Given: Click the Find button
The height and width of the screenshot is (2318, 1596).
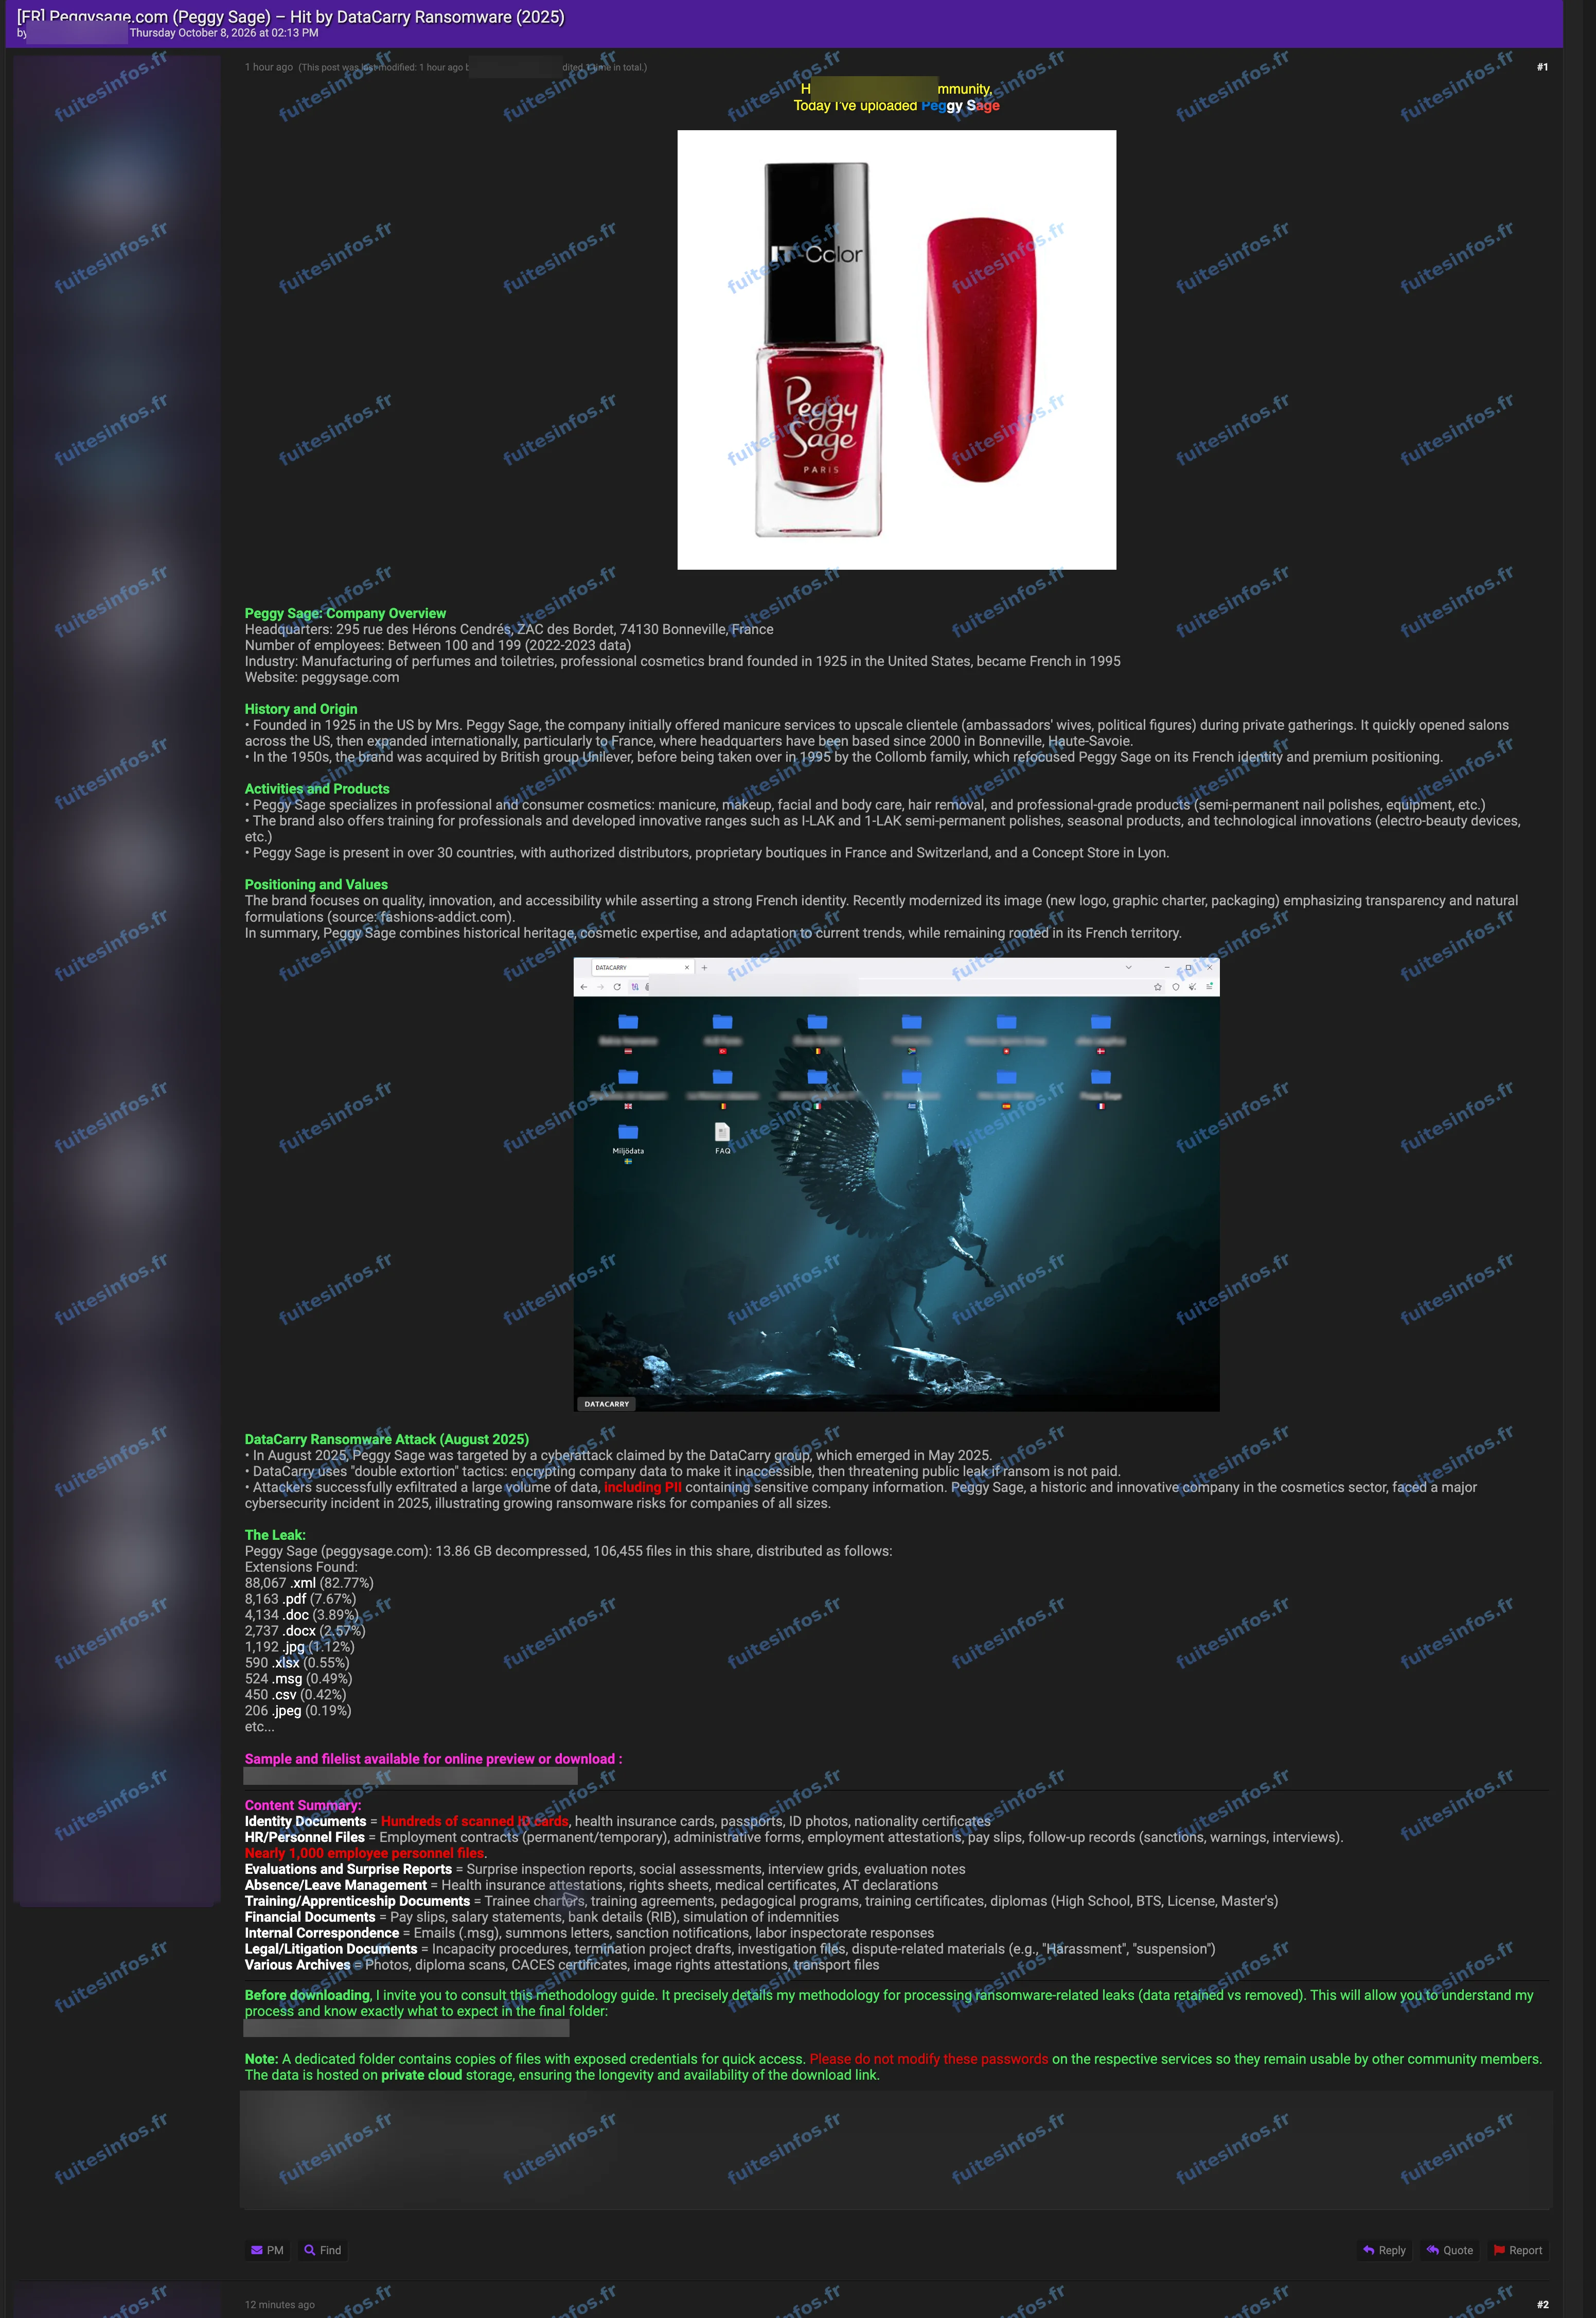Looking at the screenshot, I should (x=323, y=2250).
